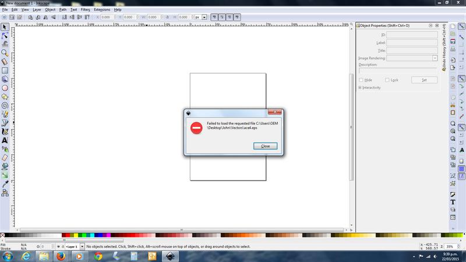The width and height of the screenshot is (466, 262).
Task: Open the File menu
Action: pos(5,9)
